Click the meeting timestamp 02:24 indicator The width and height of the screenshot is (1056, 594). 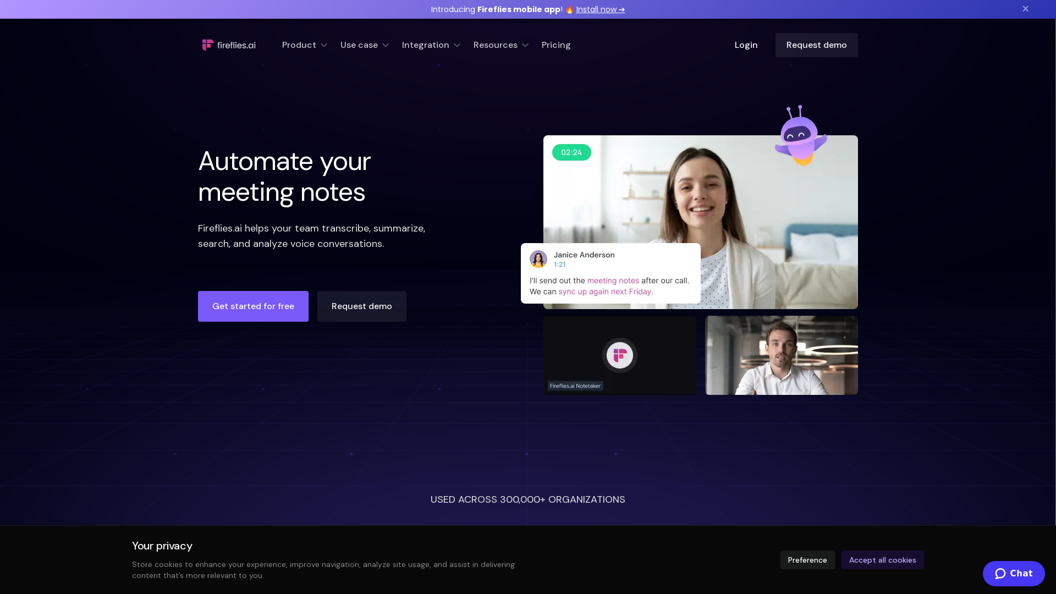coord(571,152)
